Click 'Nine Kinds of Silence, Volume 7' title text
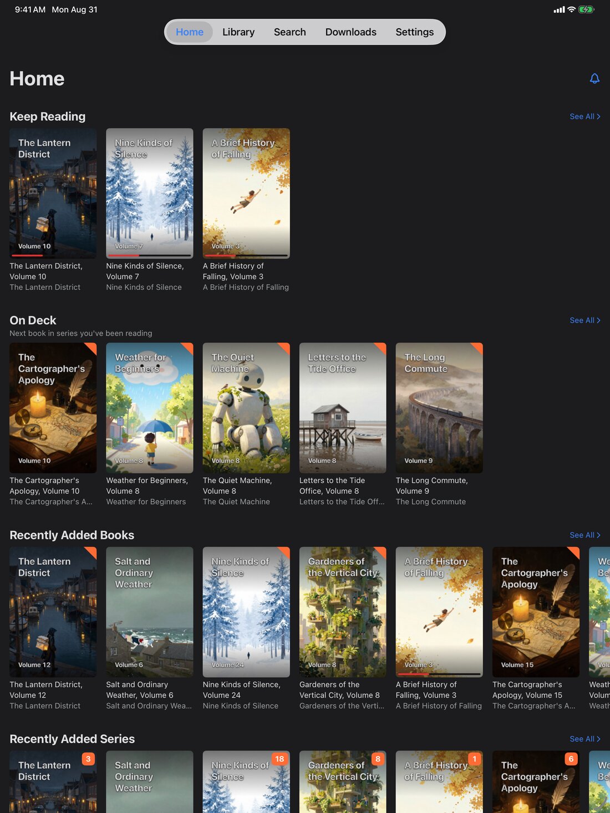The height and width of the screenshot is (813, 610). click(145, 271)
